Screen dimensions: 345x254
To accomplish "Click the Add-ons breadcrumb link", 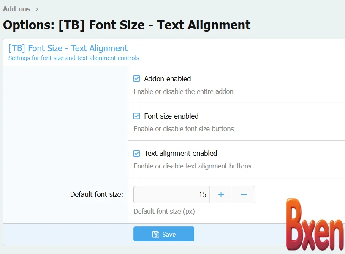I will [x=16, y=8].
